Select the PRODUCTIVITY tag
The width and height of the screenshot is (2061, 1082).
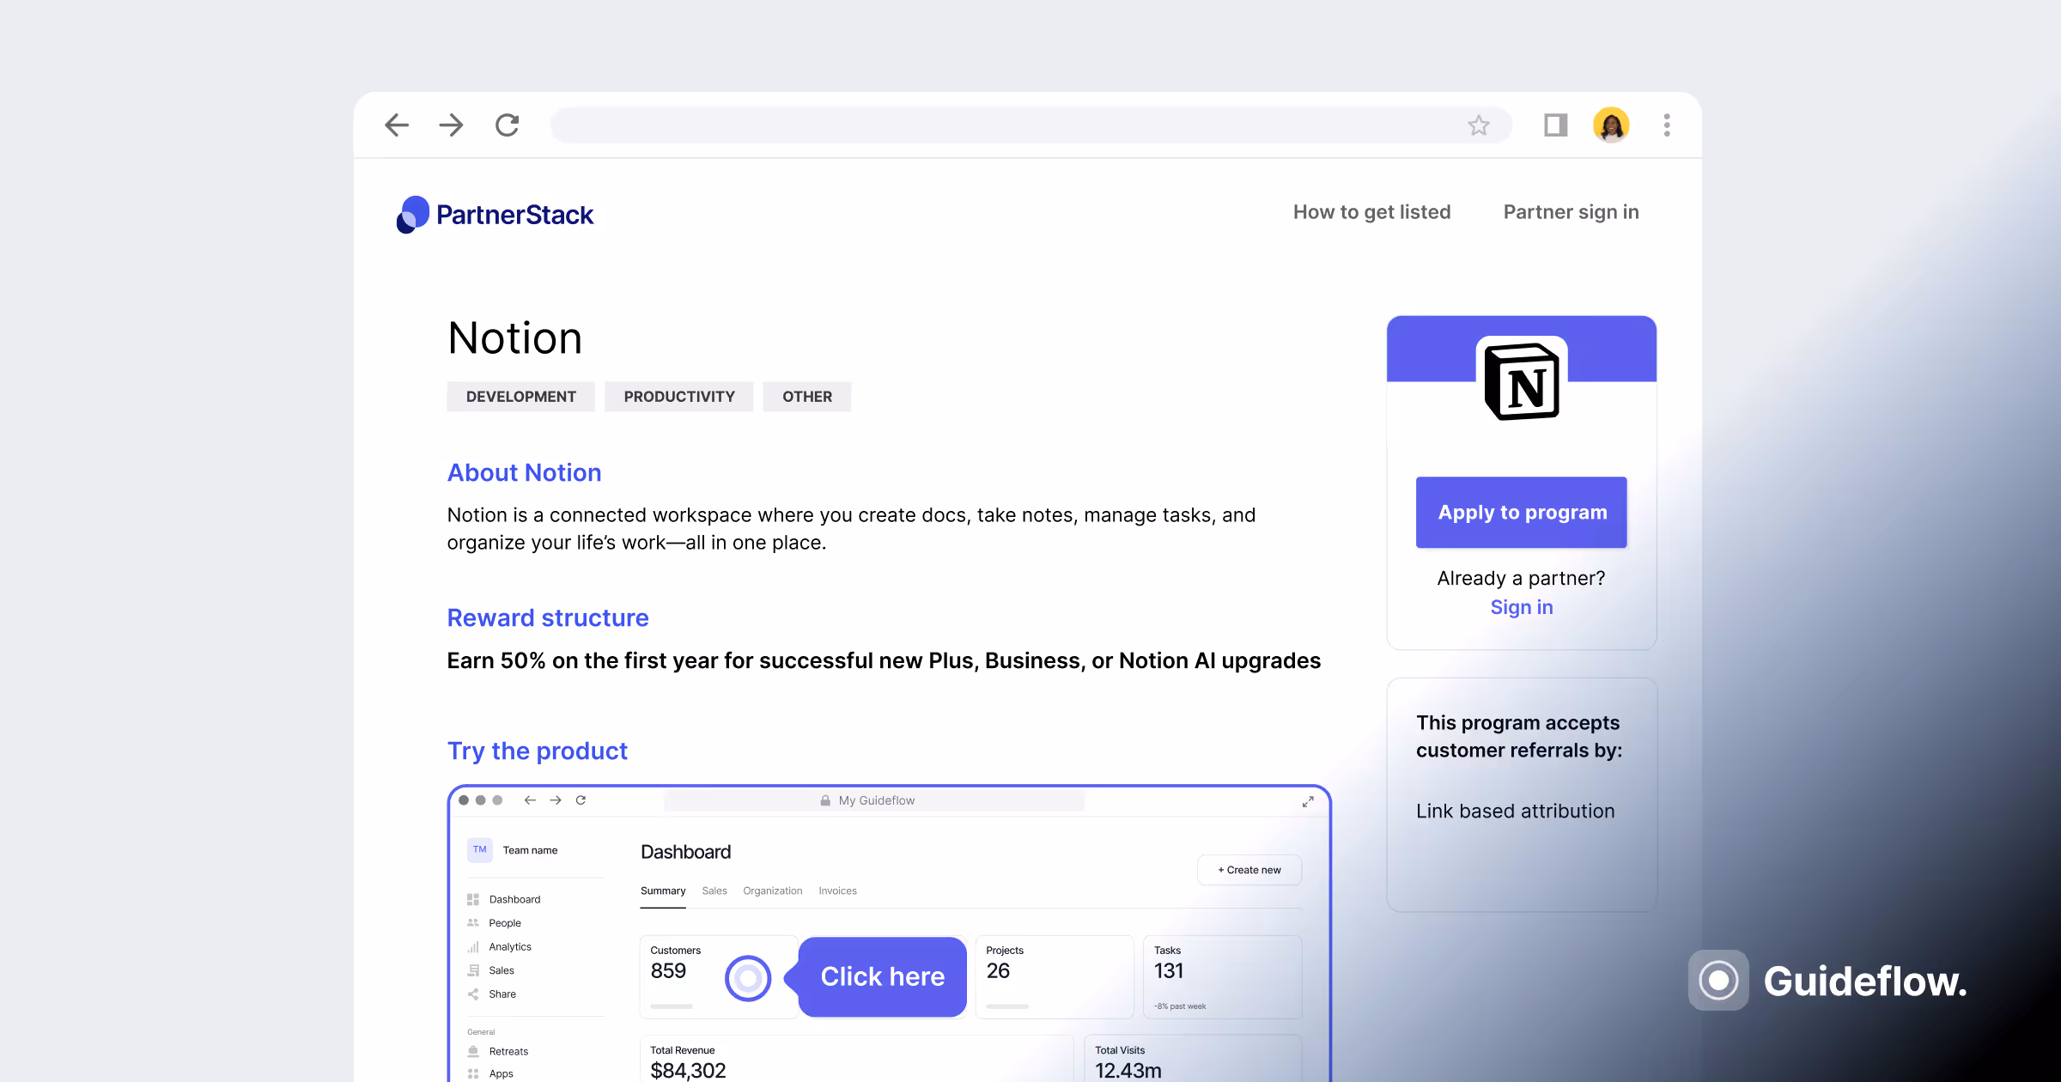coord(678,397)
